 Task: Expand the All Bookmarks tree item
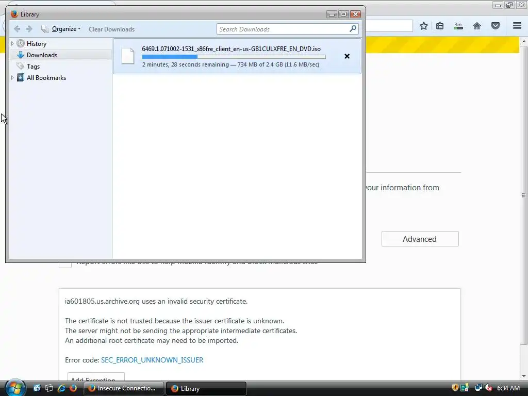click(12, 78)
